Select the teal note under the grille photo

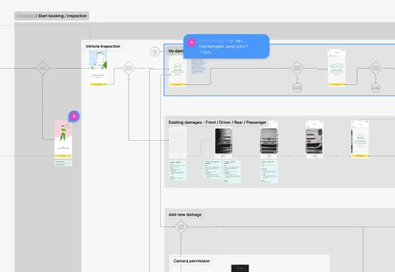click(x=269, y=171)
